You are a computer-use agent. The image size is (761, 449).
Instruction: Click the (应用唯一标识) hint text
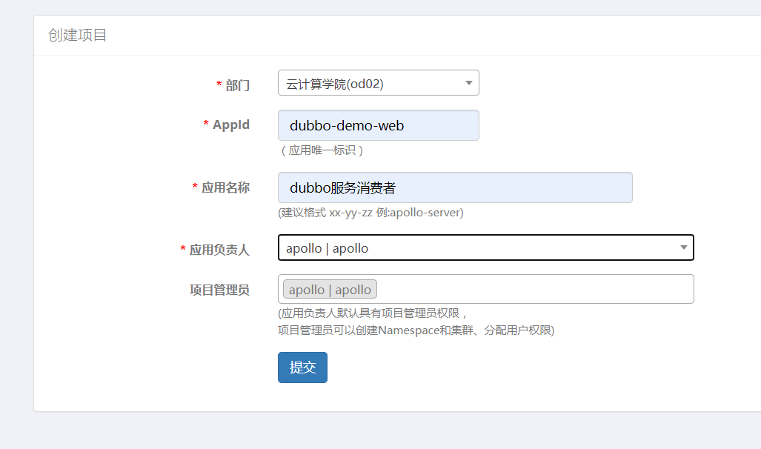click(322, 150)
